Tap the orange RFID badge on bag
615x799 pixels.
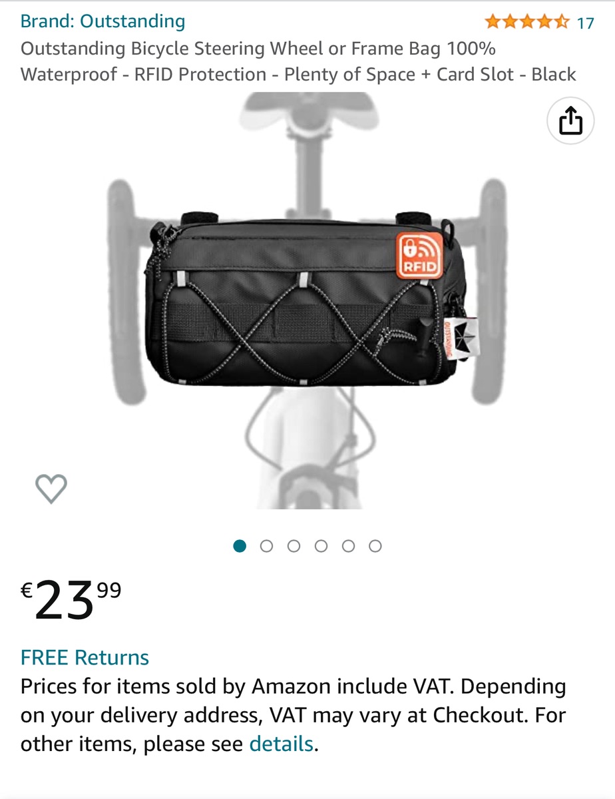point(419,255)
